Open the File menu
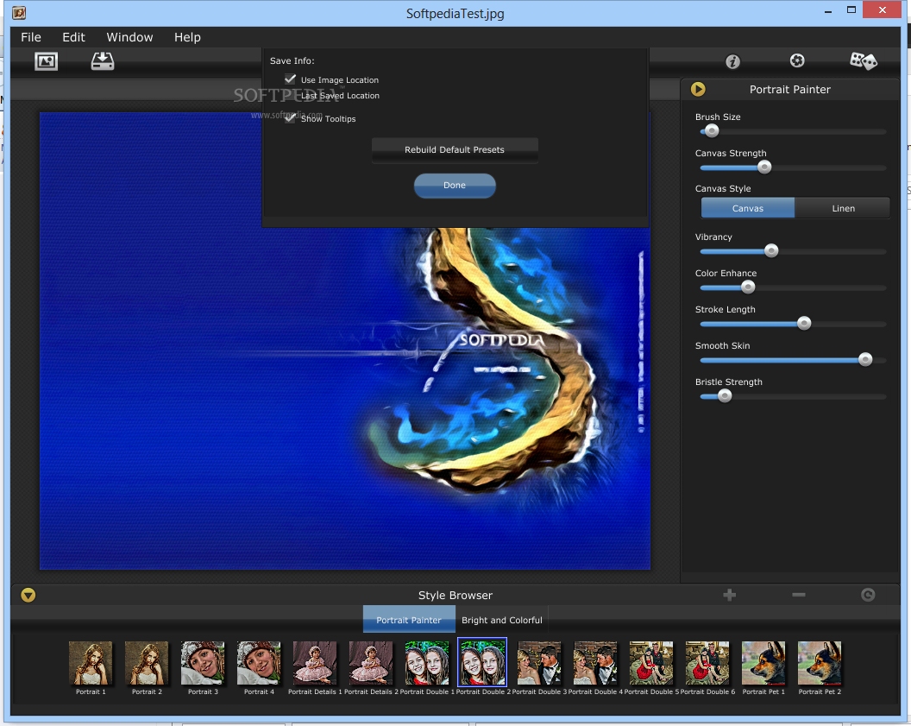The height and width of the screenshot is (726, 911). tap(31, 37)
